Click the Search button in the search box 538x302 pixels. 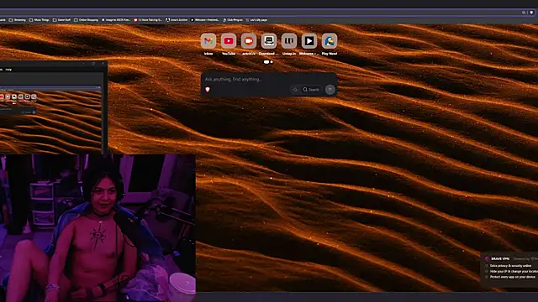tap(311, 90)
